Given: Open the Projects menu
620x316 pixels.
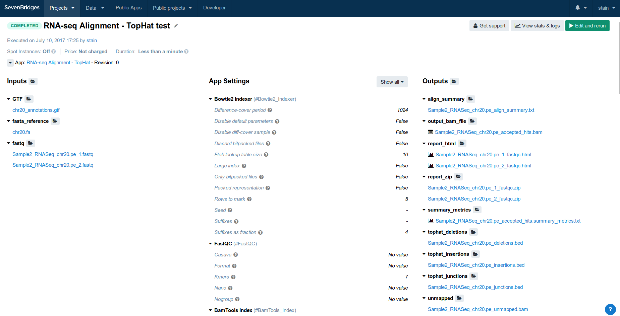Looking at the screenshot, I should (x=62, y=8).
